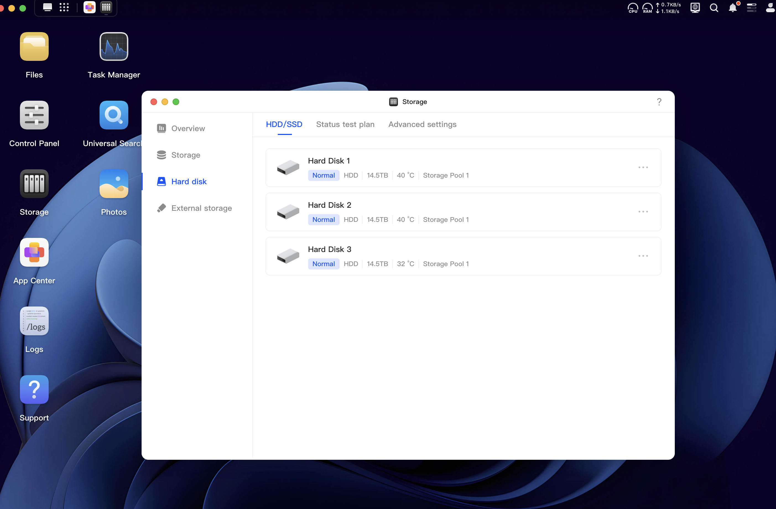This screenshot has width=776, height=509.
Task: Switch to HDD/SSD tab
Action: pyautogui.click(x=284, y=124)
